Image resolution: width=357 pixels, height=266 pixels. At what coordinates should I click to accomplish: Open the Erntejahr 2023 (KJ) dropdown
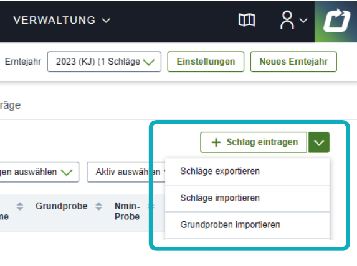[x=104, y=62]
